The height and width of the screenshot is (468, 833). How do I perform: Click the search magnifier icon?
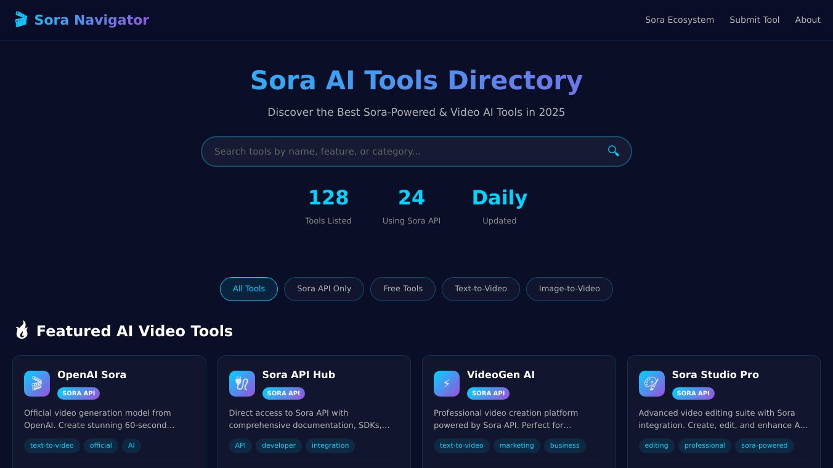pyautogui.click(x=613, y=151)
